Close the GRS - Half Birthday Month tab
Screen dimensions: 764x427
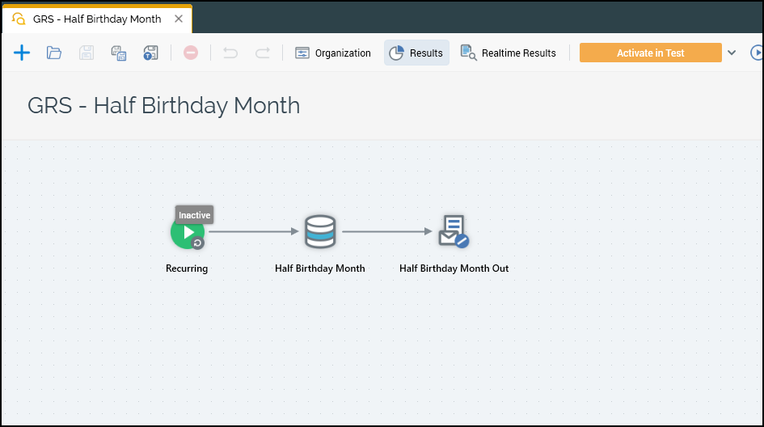[179, 19]
